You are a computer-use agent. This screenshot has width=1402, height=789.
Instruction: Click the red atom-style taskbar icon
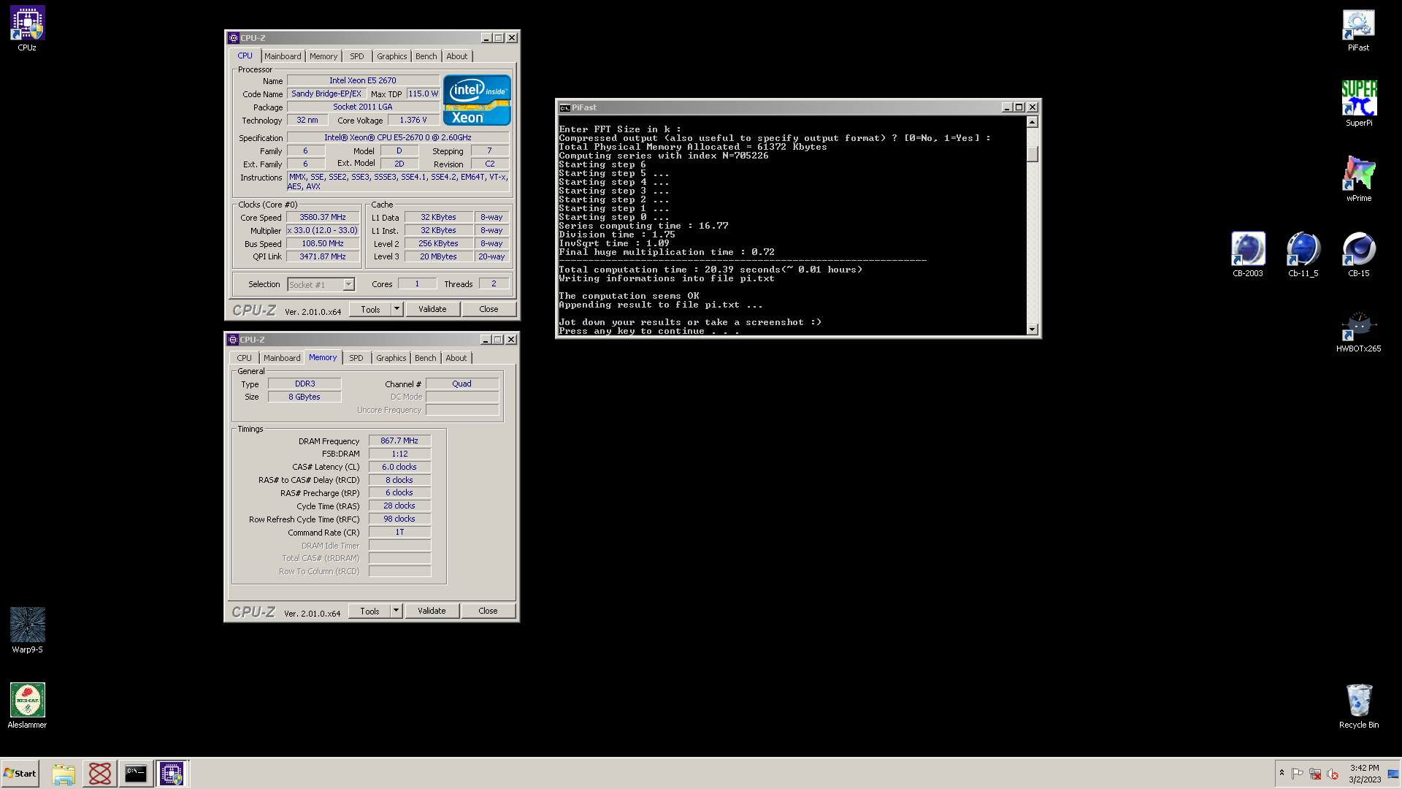coord(100,774)
